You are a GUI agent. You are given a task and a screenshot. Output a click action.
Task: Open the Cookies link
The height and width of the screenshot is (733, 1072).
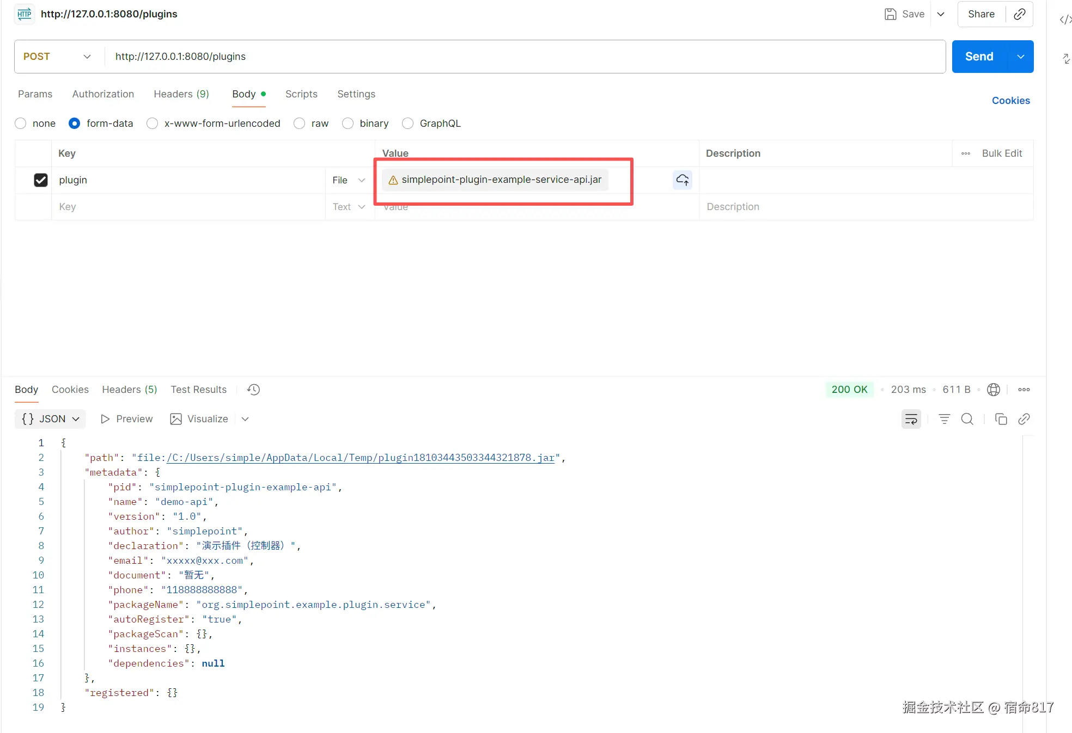pos(1010,101)
